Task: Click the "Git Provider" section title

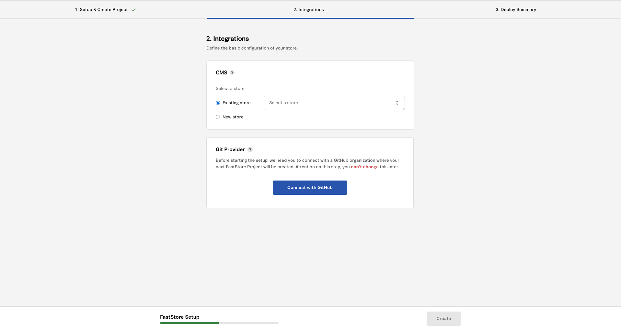Action: pos(230,149)
